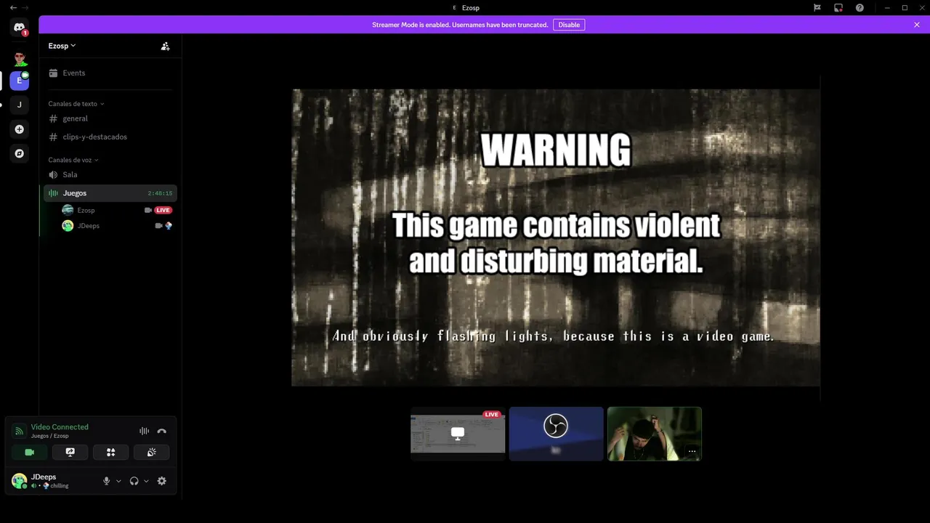Share your screen
Screen dimensions: 930x523
pyautogui.click(x=70, y=452)
